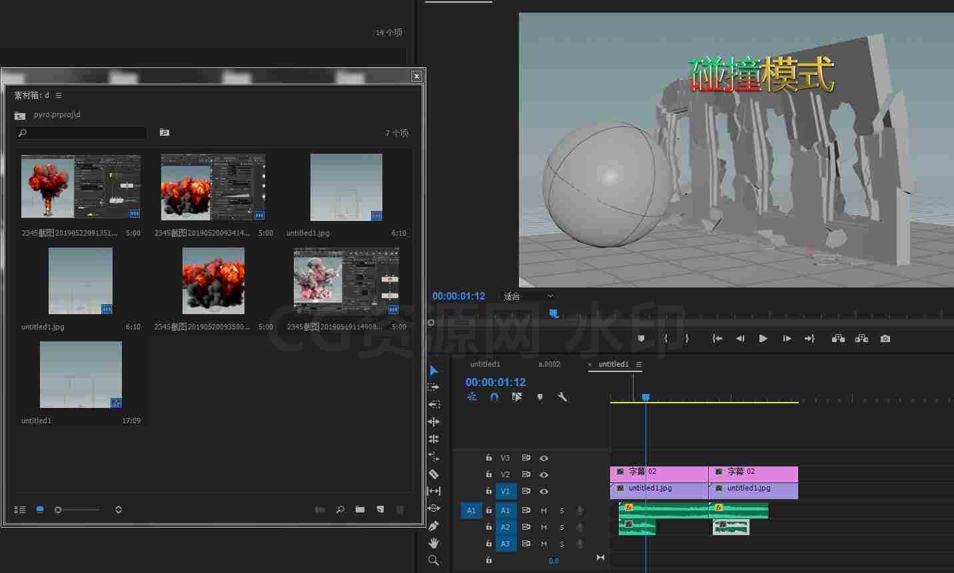
Task: Open timeline wrench display settings
Action: point(562,397)
